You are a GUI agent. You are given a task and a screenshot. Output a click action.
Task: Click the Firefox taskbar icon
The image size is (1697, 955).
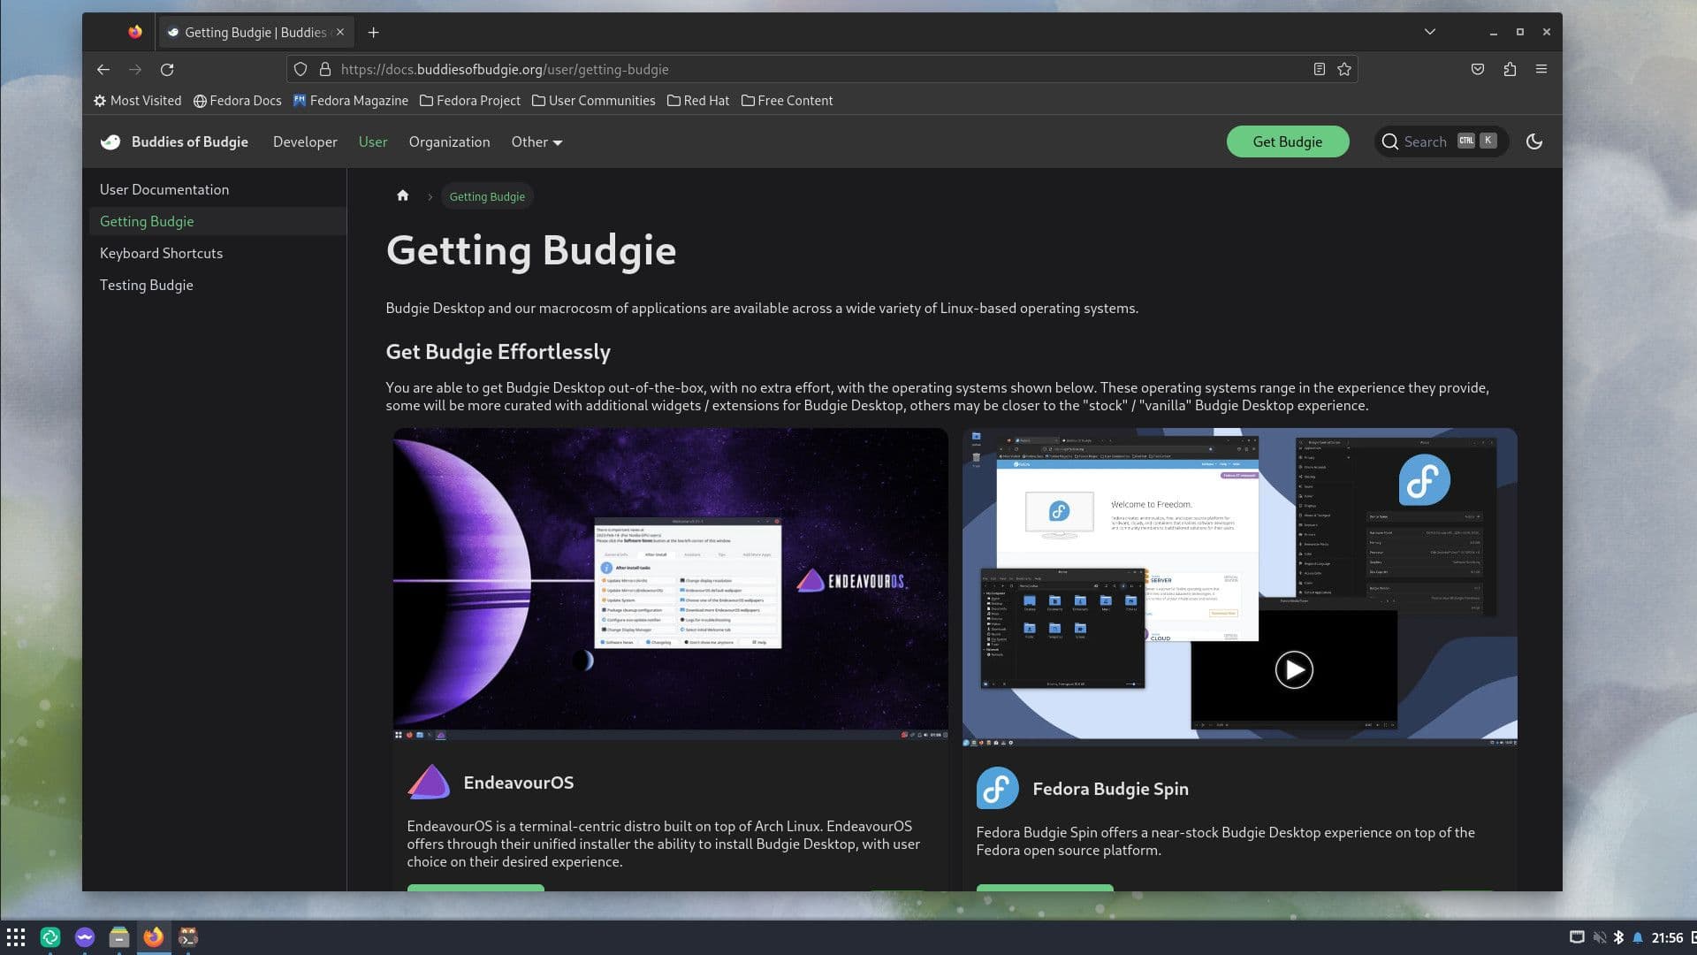click(x=154, y=937)
